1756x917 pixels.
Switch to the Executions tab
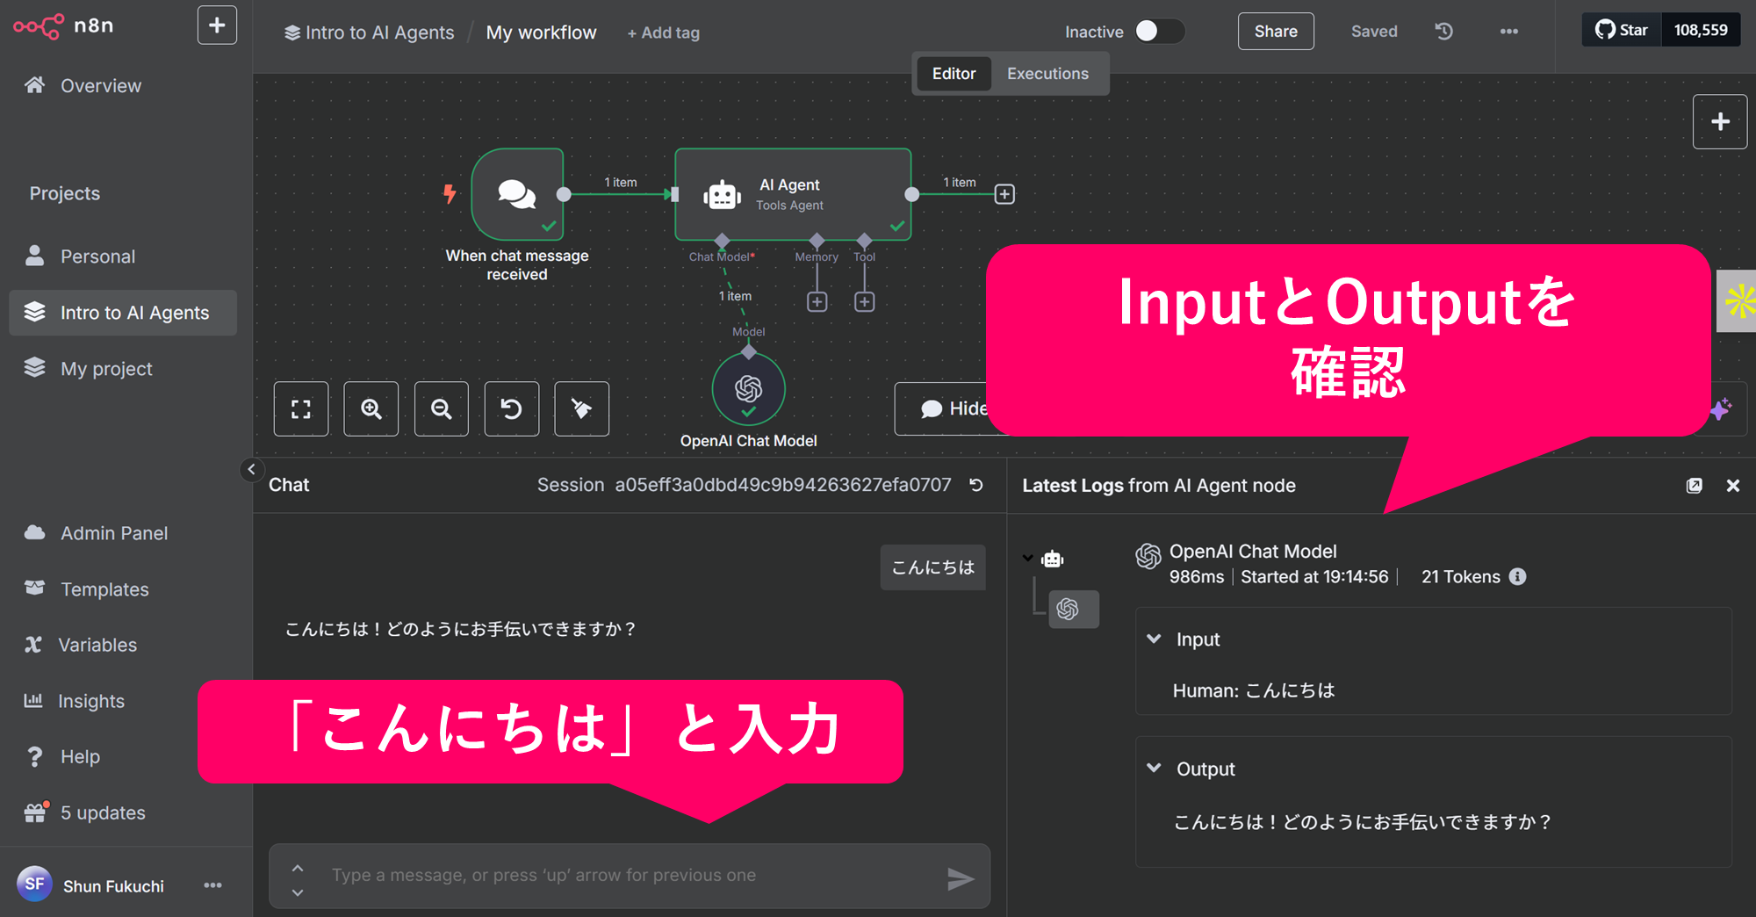1047,74
